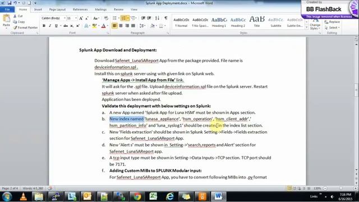Toggle Italic formatting
The height and width of the screenshot is (202, 359).
[x=50, y=26]
